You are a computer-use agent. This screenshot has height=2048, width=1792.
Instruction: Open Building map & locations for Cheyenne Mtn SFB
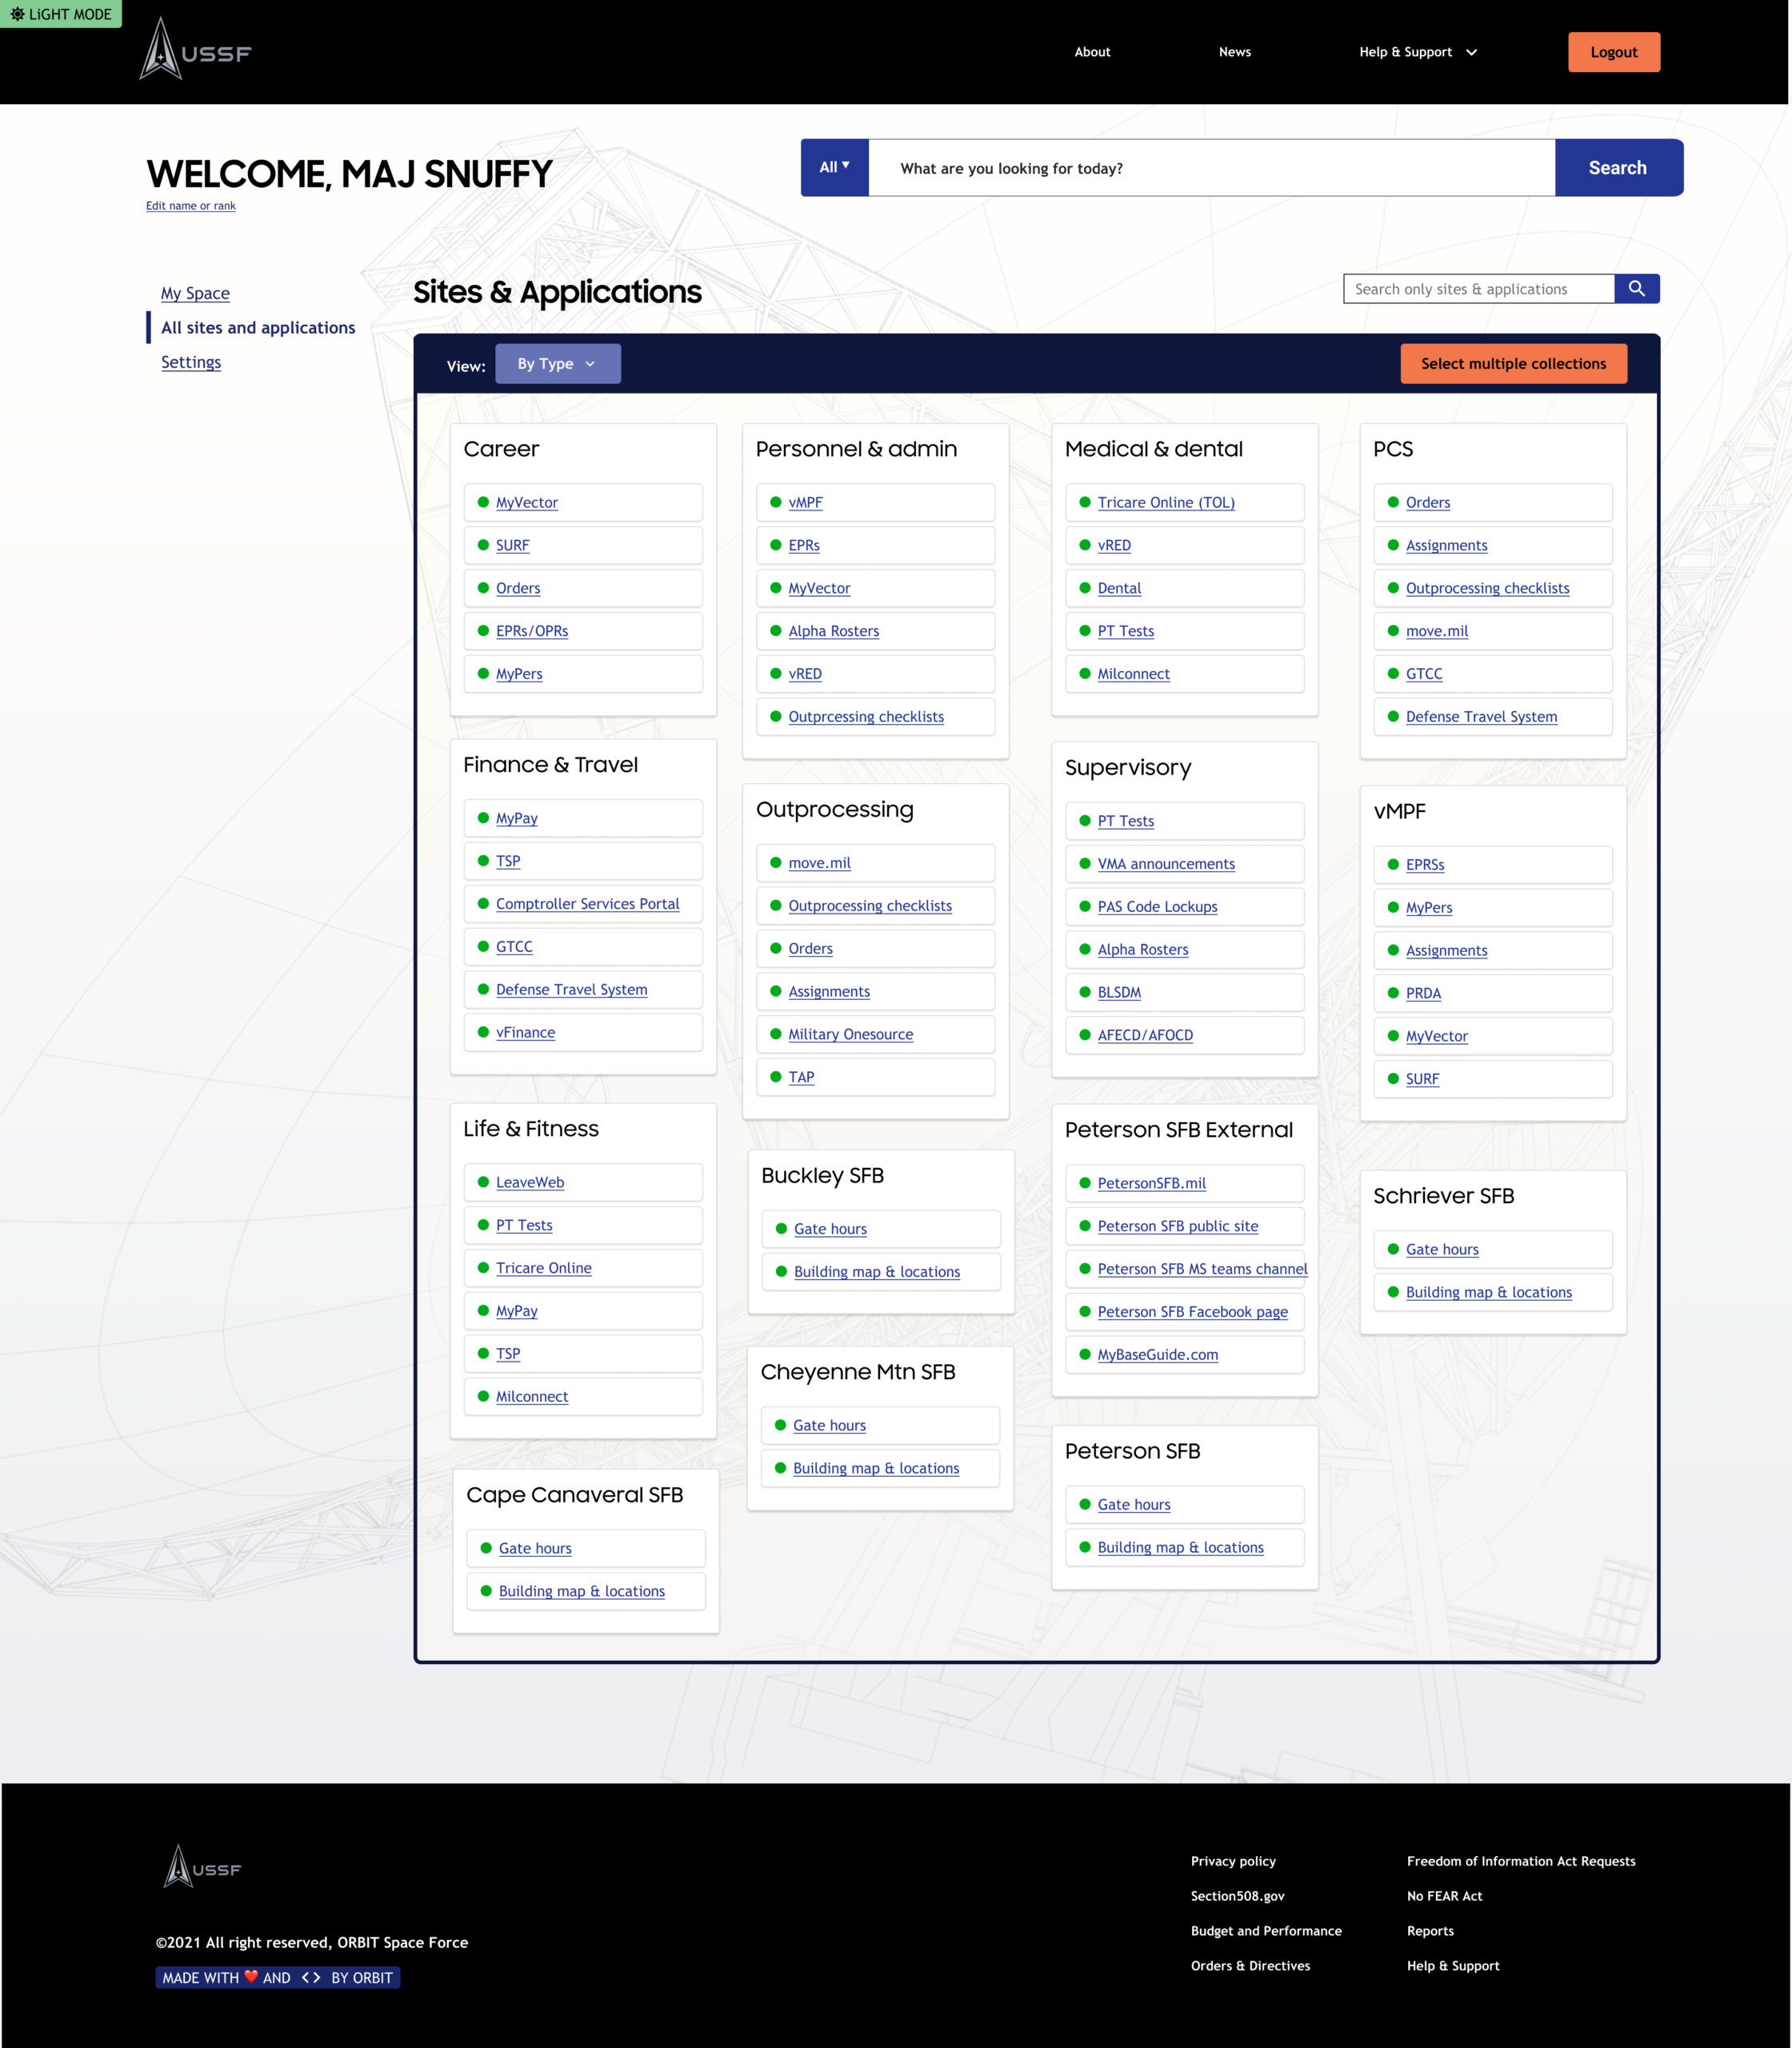click(875, 1469)
